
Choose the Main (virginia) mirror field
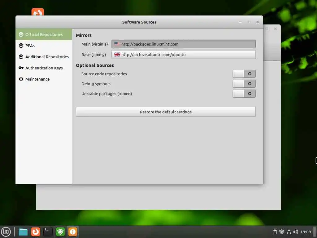tap(183, 44)
